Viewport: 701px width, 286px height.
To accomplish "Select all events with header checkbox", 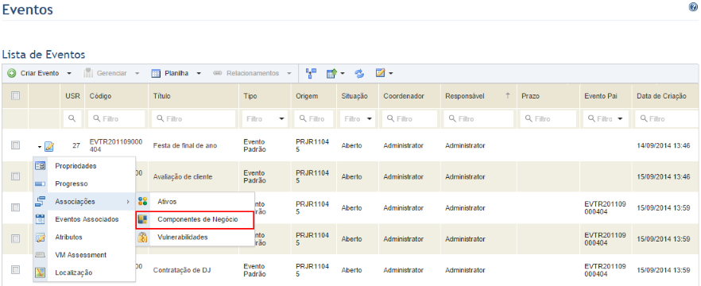I will point(15,95).
